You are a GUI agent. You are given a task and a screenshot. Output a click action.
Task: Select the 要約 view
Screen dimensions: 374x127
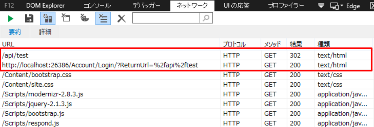click(x=15, y=32)
